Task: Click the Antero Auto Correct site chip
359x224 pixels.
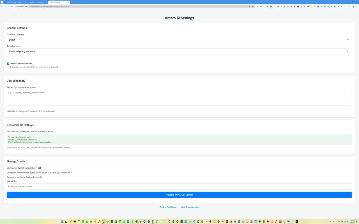Action: click(x=22, y=6)
